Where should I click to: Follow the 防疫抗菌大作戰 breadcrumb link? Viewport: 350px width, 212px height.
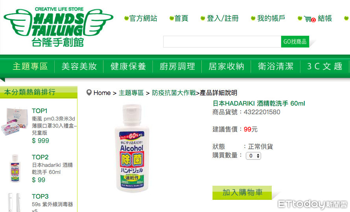coord(174,93)
